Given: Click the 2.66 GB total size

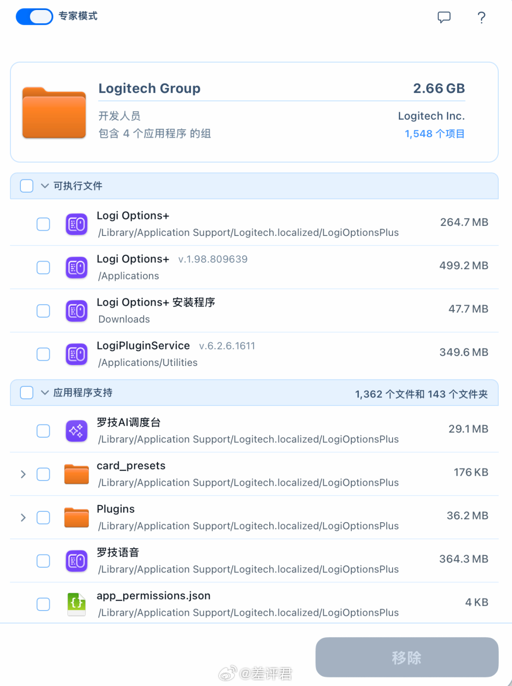Looking at the screenshot, I should click(x=439, y=89).
